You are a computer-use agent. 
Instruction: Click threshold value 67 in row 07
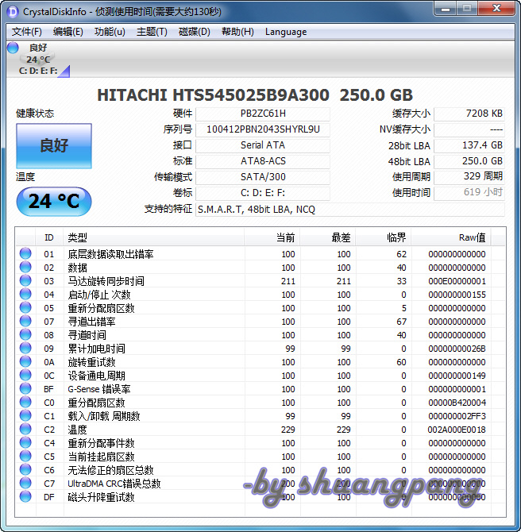coord(401,322)
